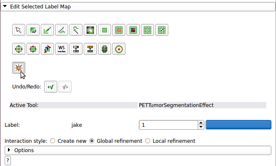Click the PETTumorSegmentationEffect active tool text
Screen dimensions: 276x166
click(176, 105)
